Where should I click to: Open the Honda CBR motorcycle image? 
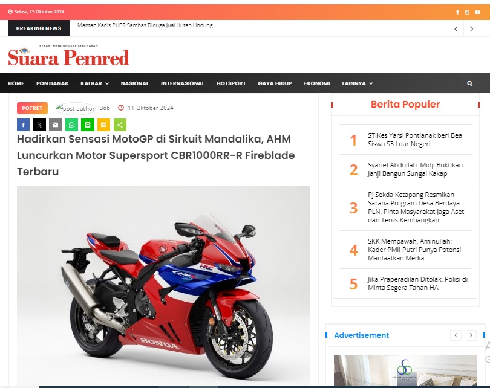pos(163,285)
